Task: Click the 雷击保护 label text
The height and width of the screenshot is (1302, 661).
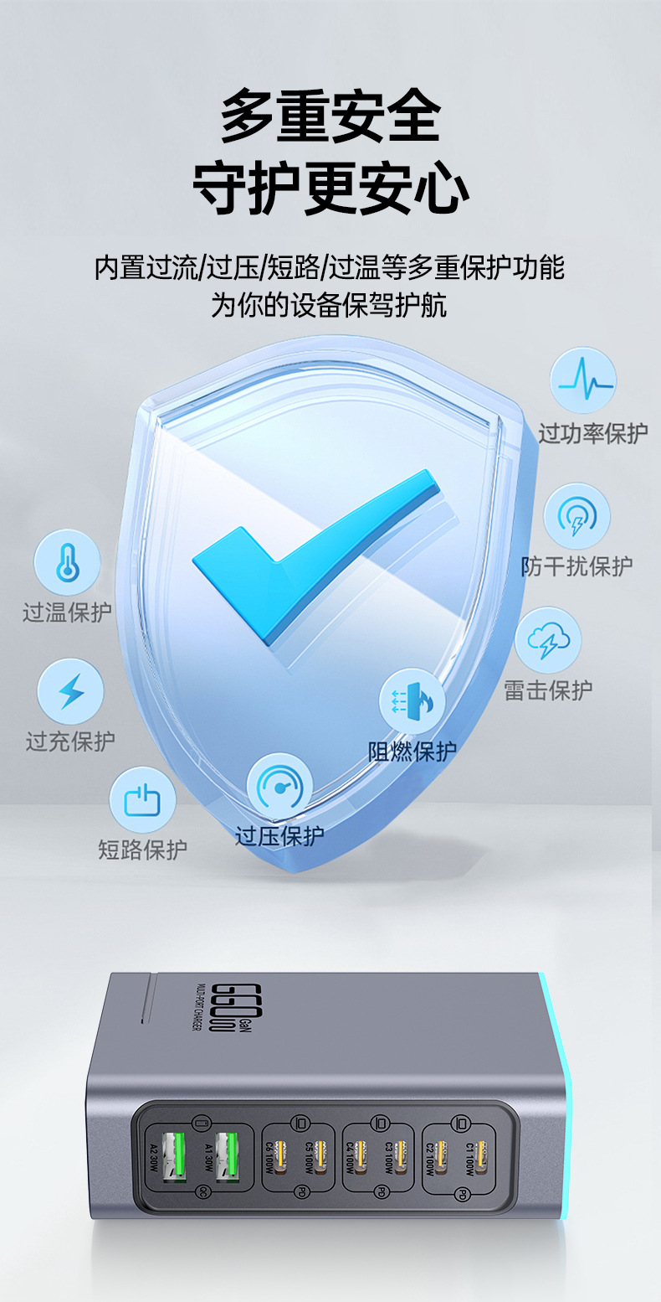Action: tap(548, 690)
